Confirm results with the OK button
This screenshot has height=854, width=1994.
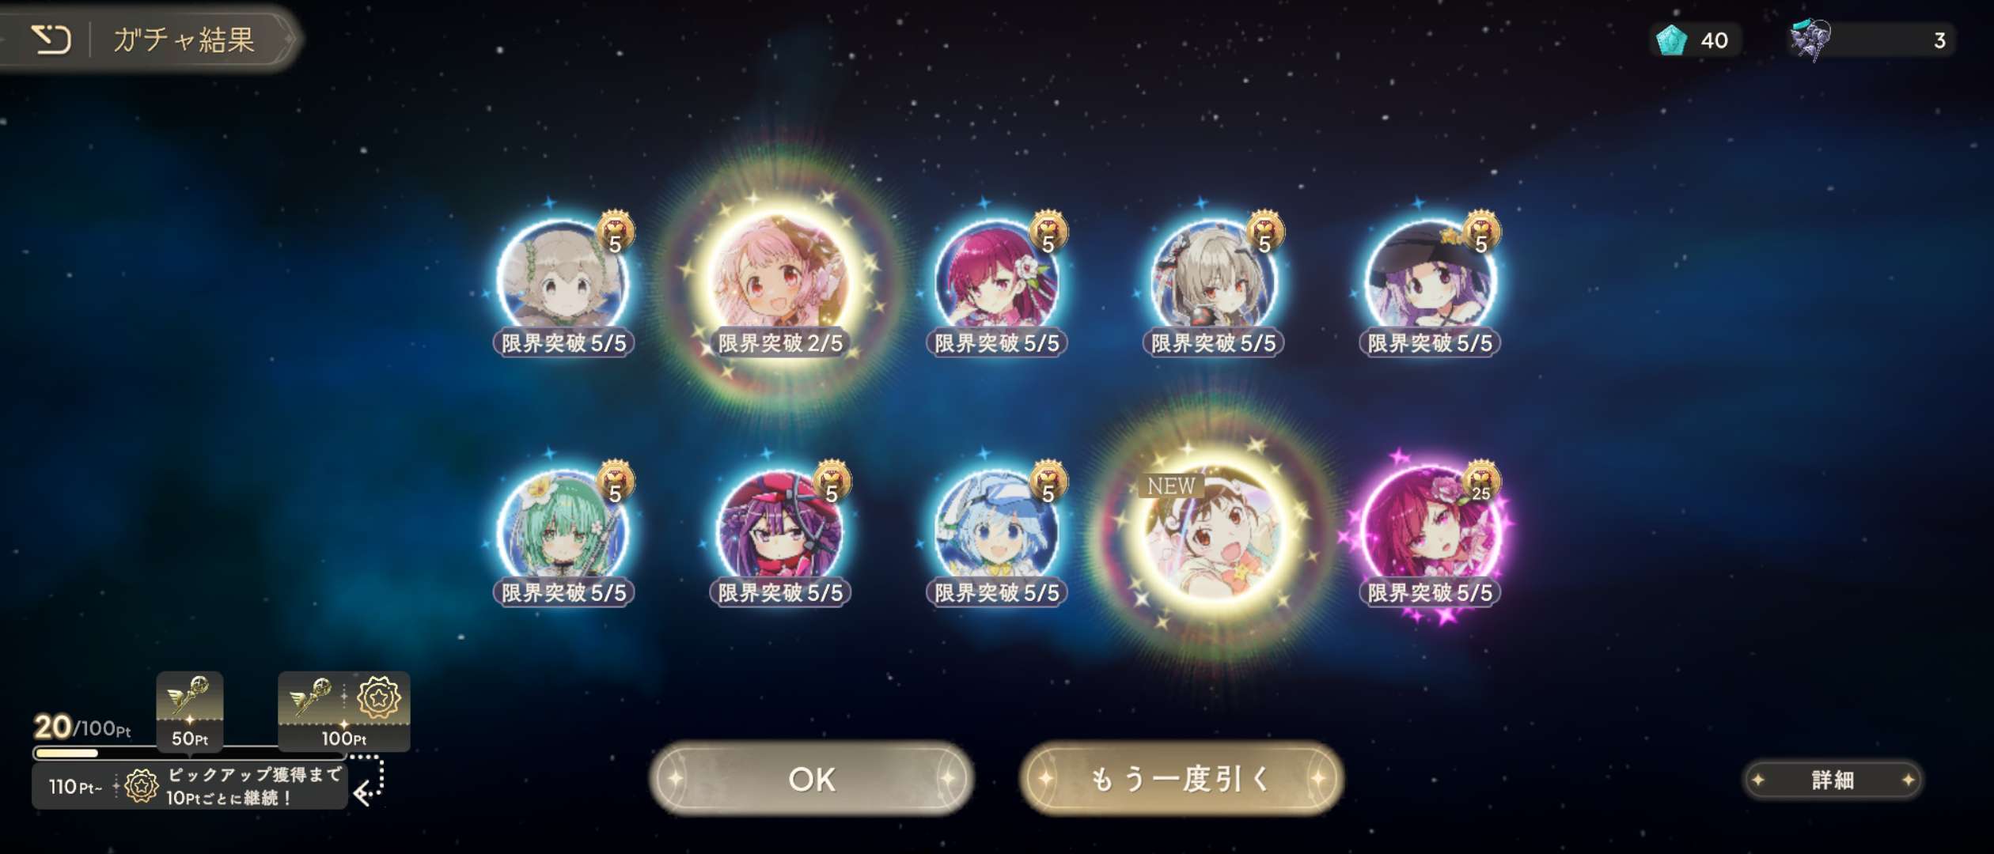tap(812, 779)
